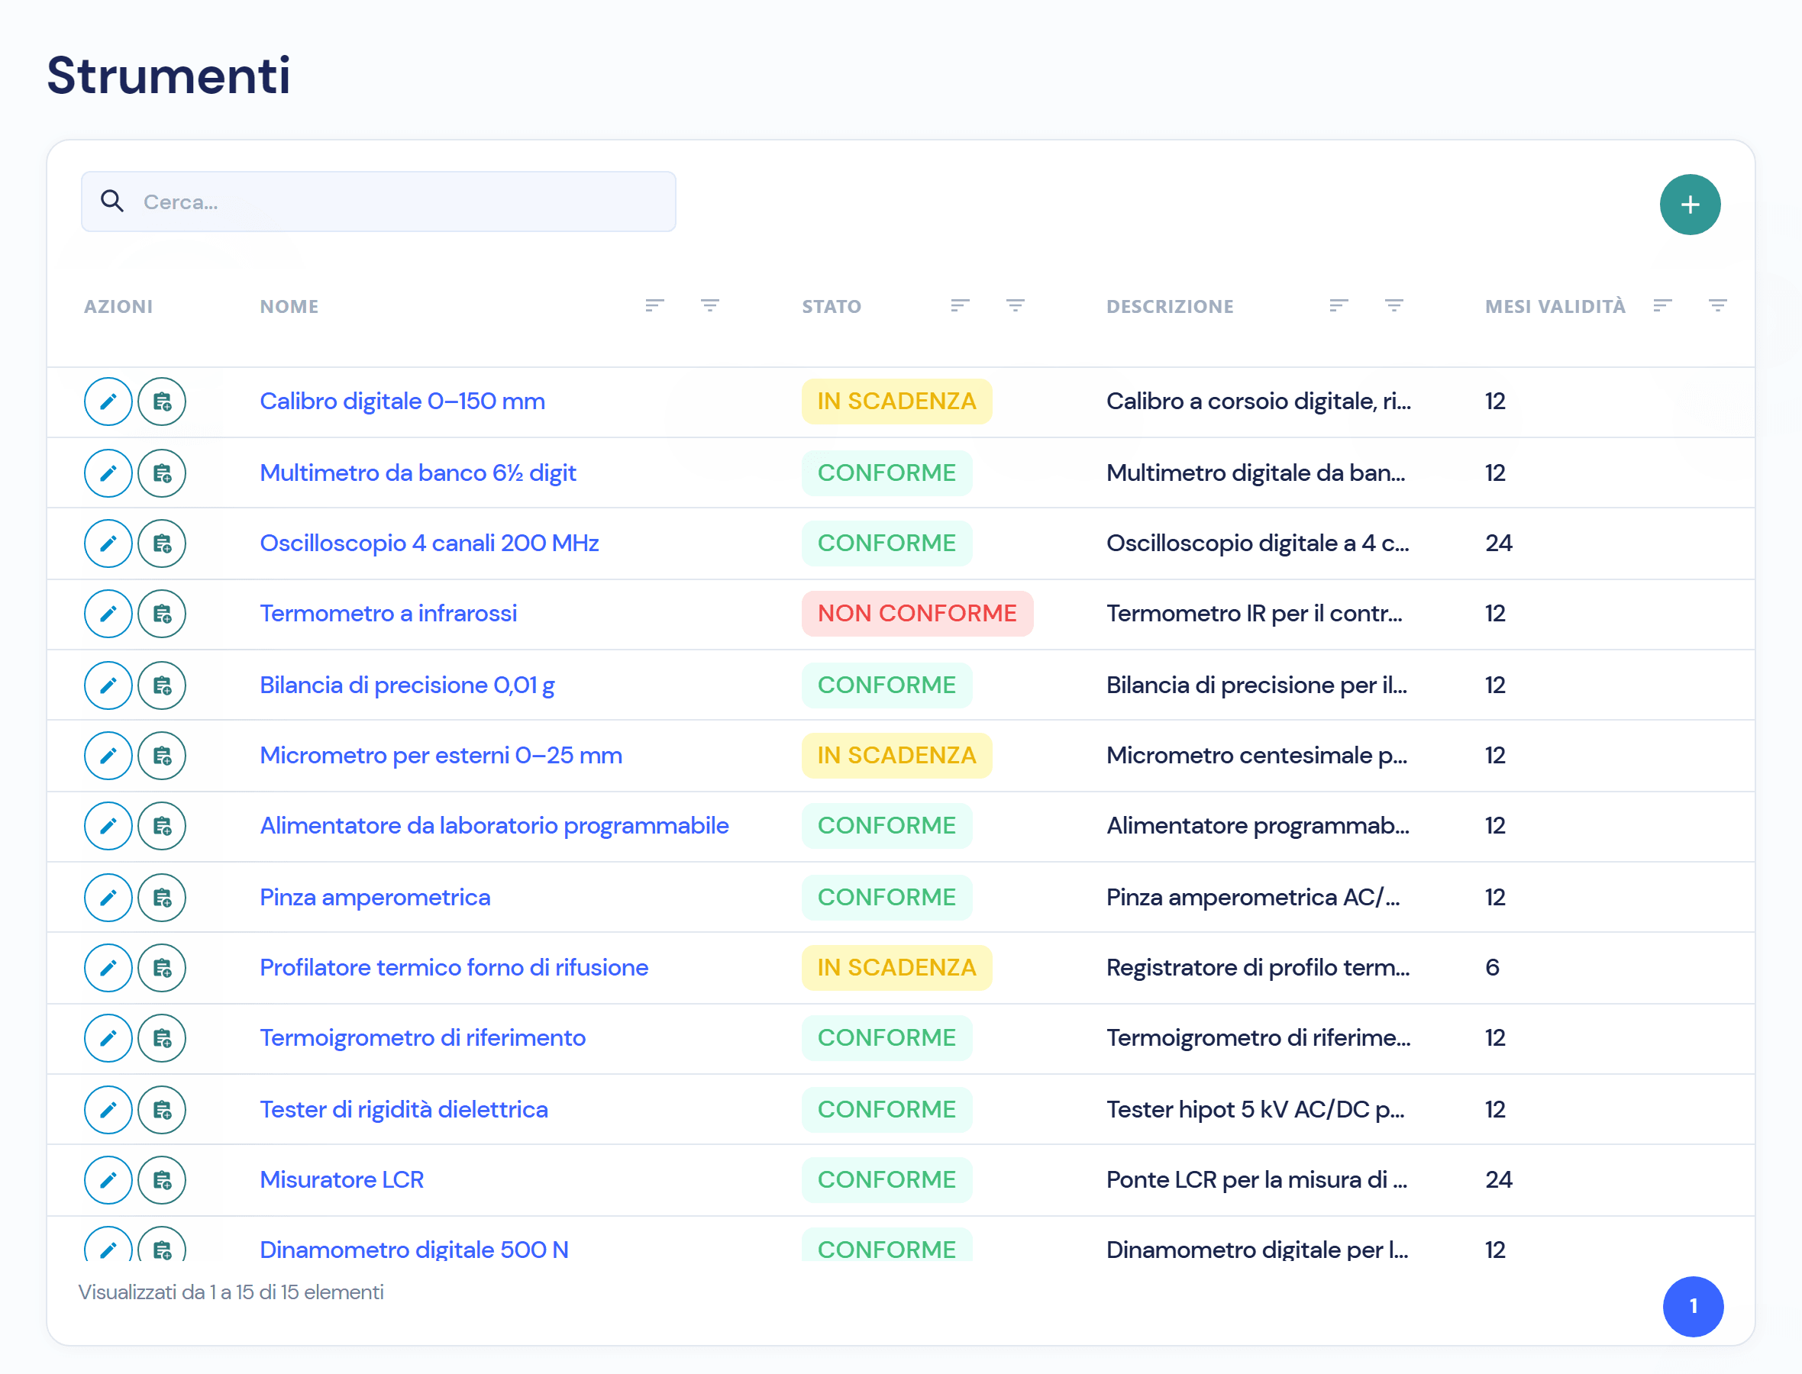Click the NON CONFORME status badge
The image size is (1802, 1374).
click(x=916, y=614)
